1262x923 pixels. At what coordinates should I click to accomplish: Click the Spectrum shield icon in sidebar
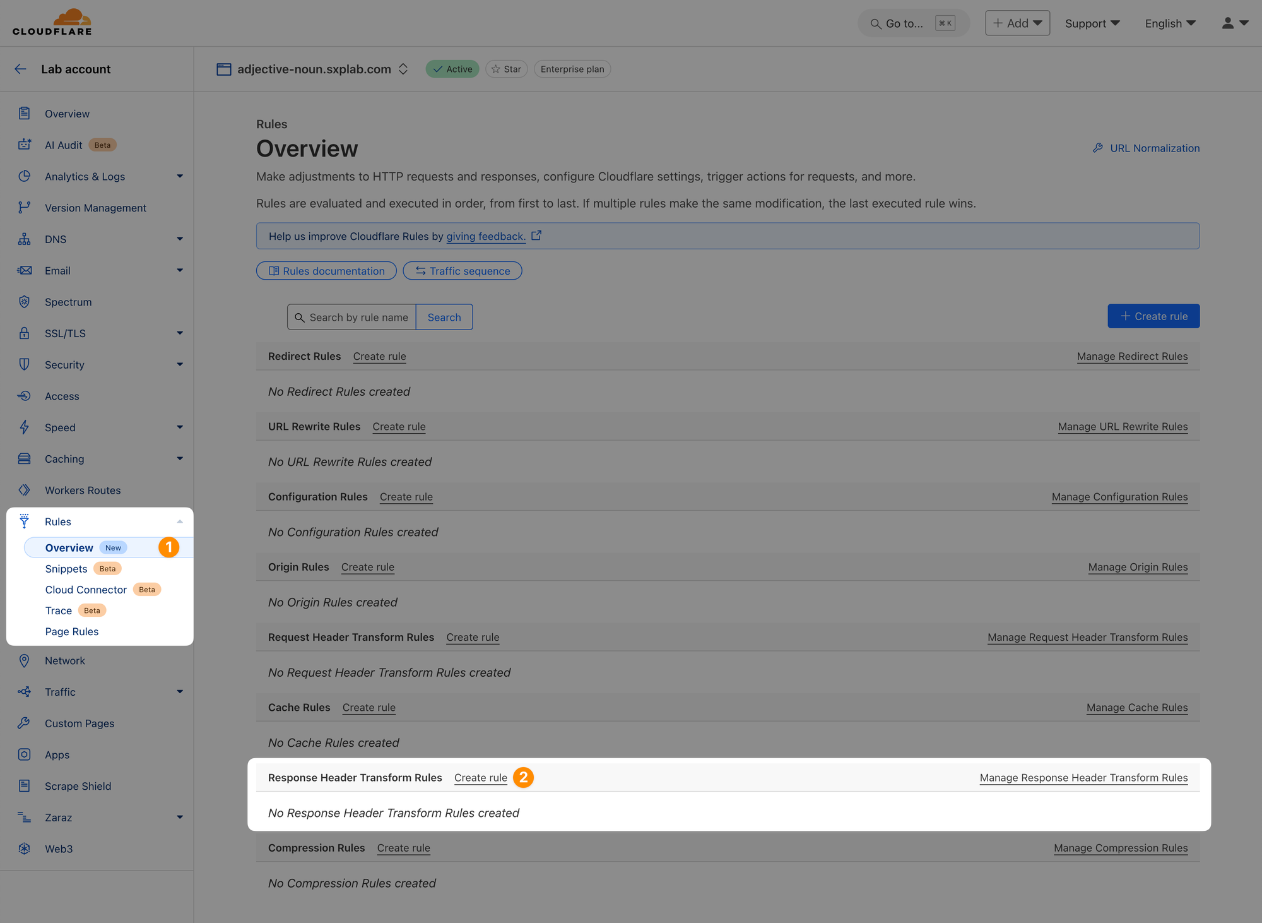(24, 302)
